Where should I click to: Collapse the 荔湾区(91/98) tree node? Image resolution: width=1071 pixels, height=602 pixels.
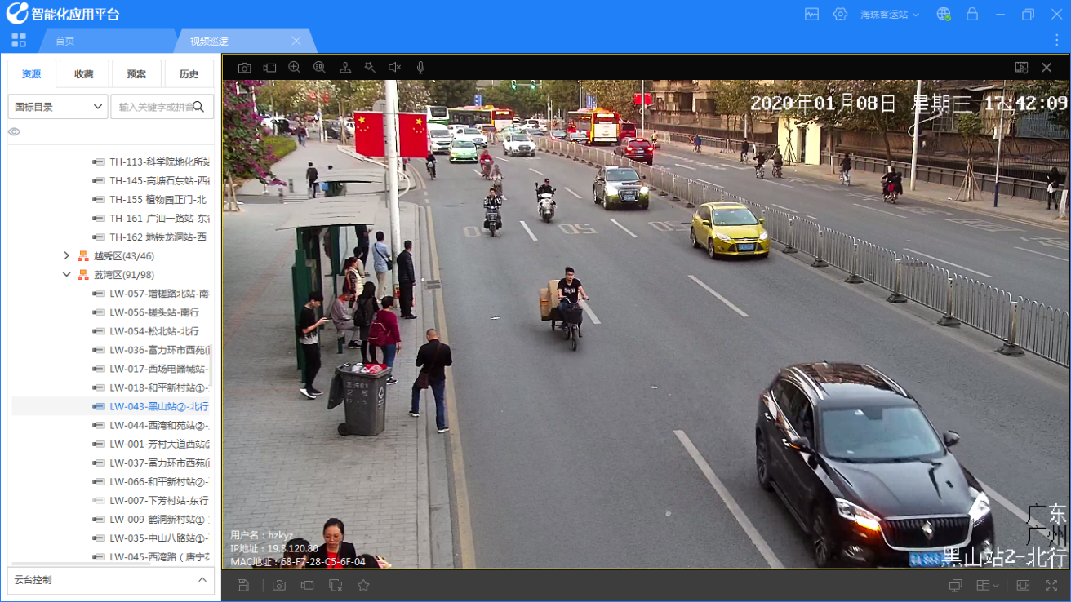click(67, 275)
